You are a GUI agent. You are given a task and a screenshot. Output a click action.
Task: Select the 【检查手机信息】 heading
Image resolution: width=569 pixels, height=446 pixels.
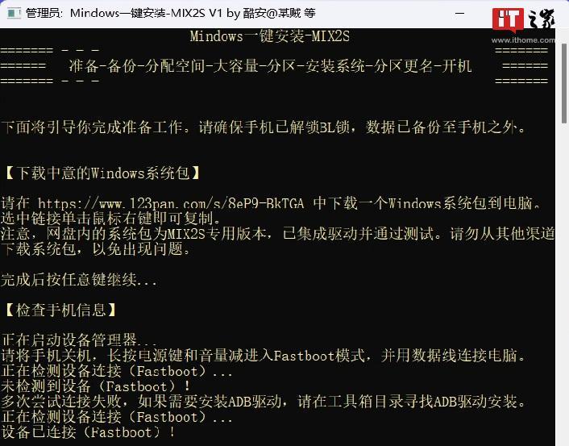[60, 311]
